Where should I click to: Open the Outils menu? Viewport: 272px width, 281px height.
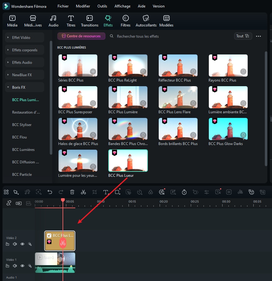tap(102, 6)
